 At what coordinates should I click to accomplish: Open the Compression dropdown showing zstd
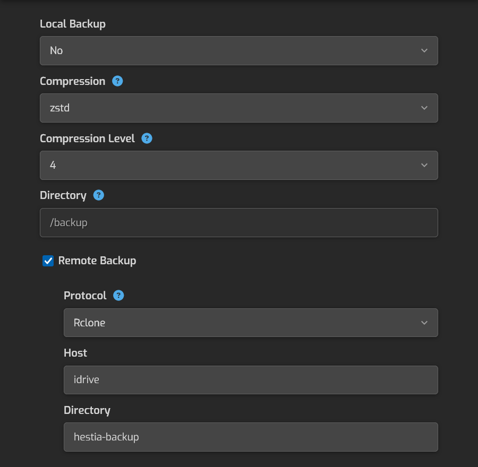tap(238, 108)
